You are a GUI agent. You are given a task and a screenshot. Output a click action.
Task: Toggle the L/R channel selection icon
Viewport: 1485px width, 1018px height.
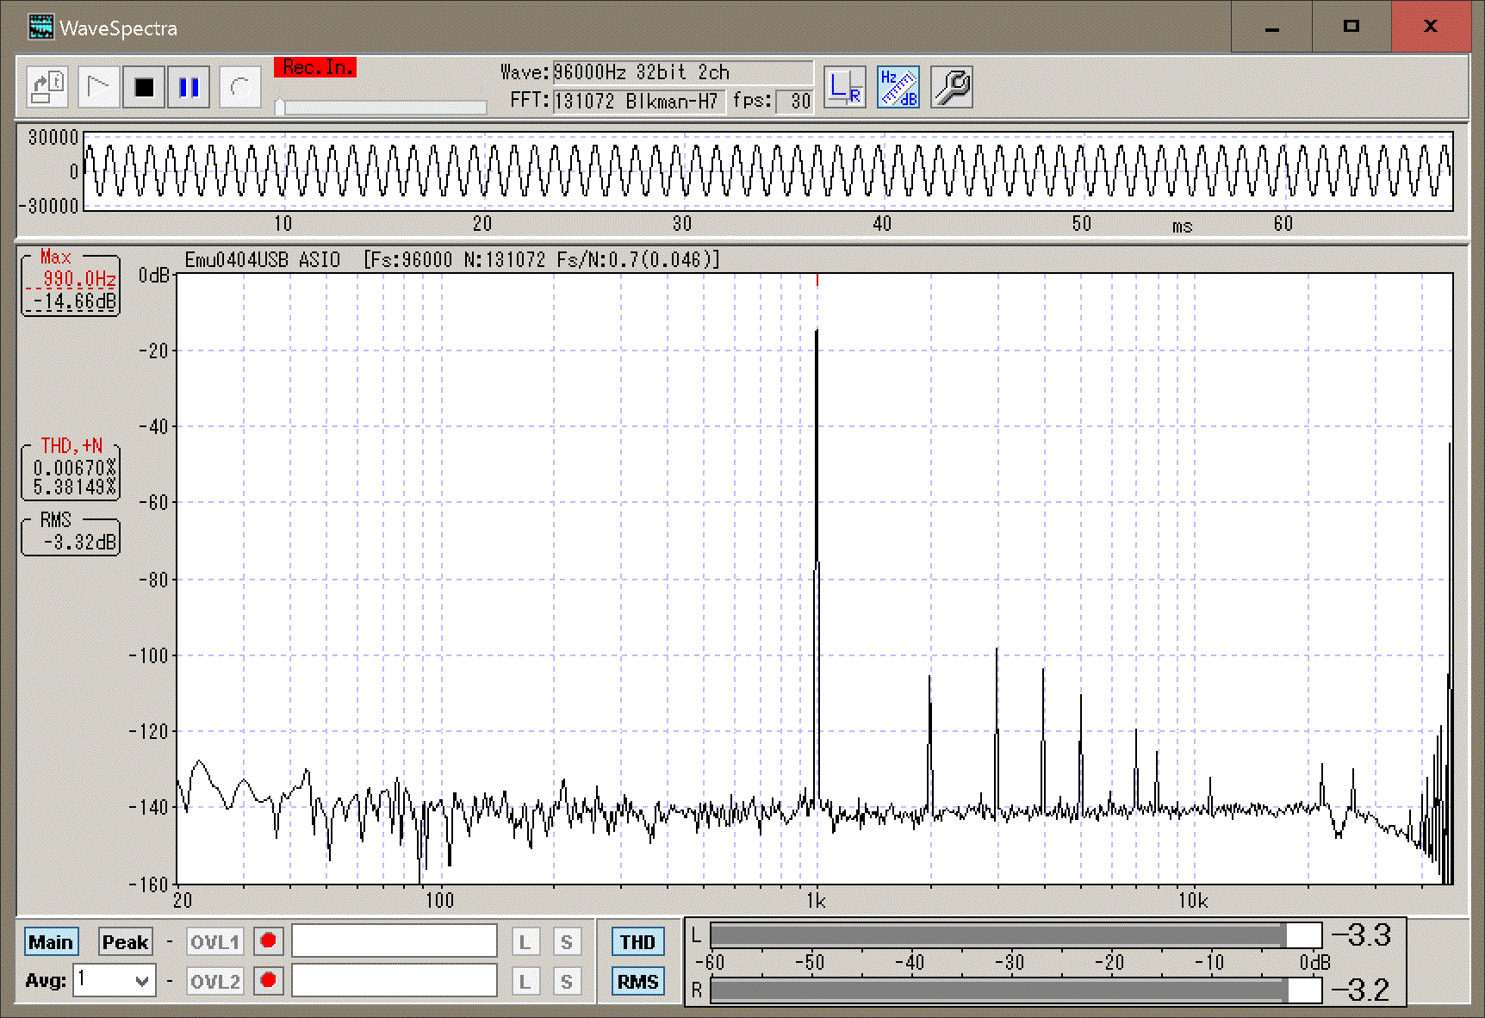click(844, 87)
